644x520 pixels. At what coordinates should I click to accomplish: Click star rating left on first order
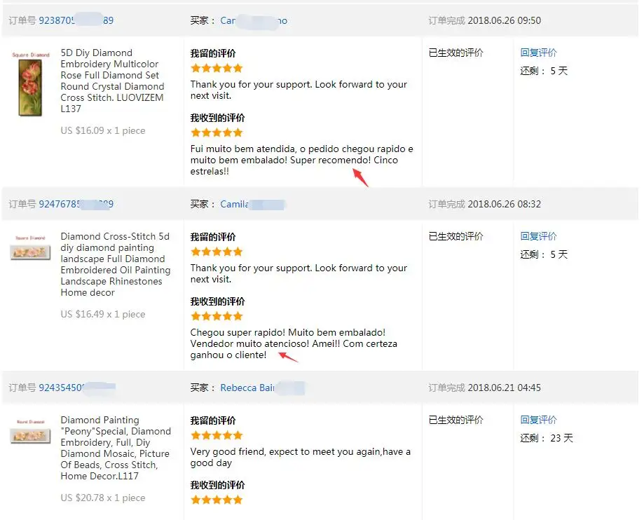point(217,68)
